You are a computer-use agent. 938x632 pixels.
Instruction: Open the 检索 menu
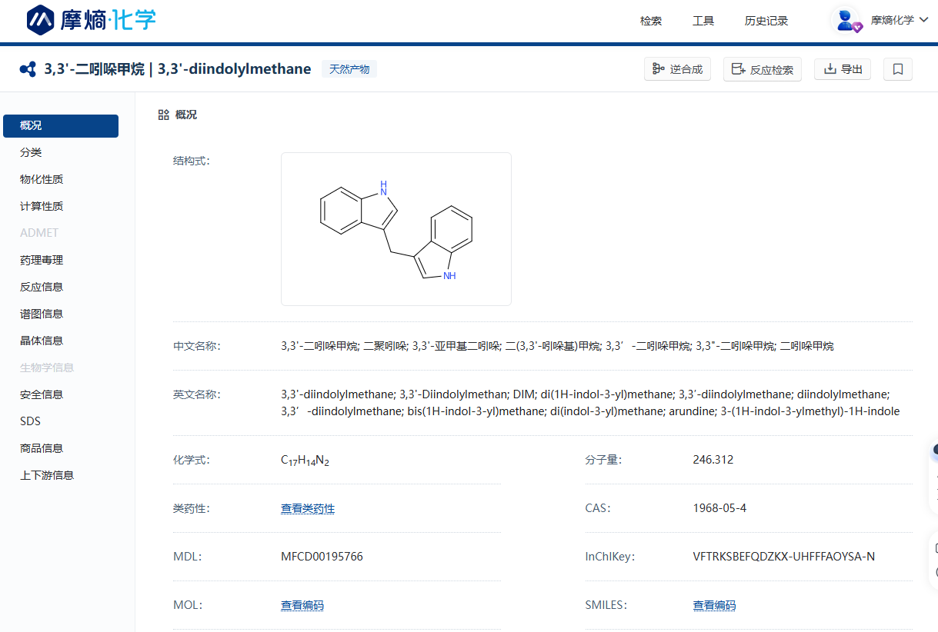pos(650,21)
